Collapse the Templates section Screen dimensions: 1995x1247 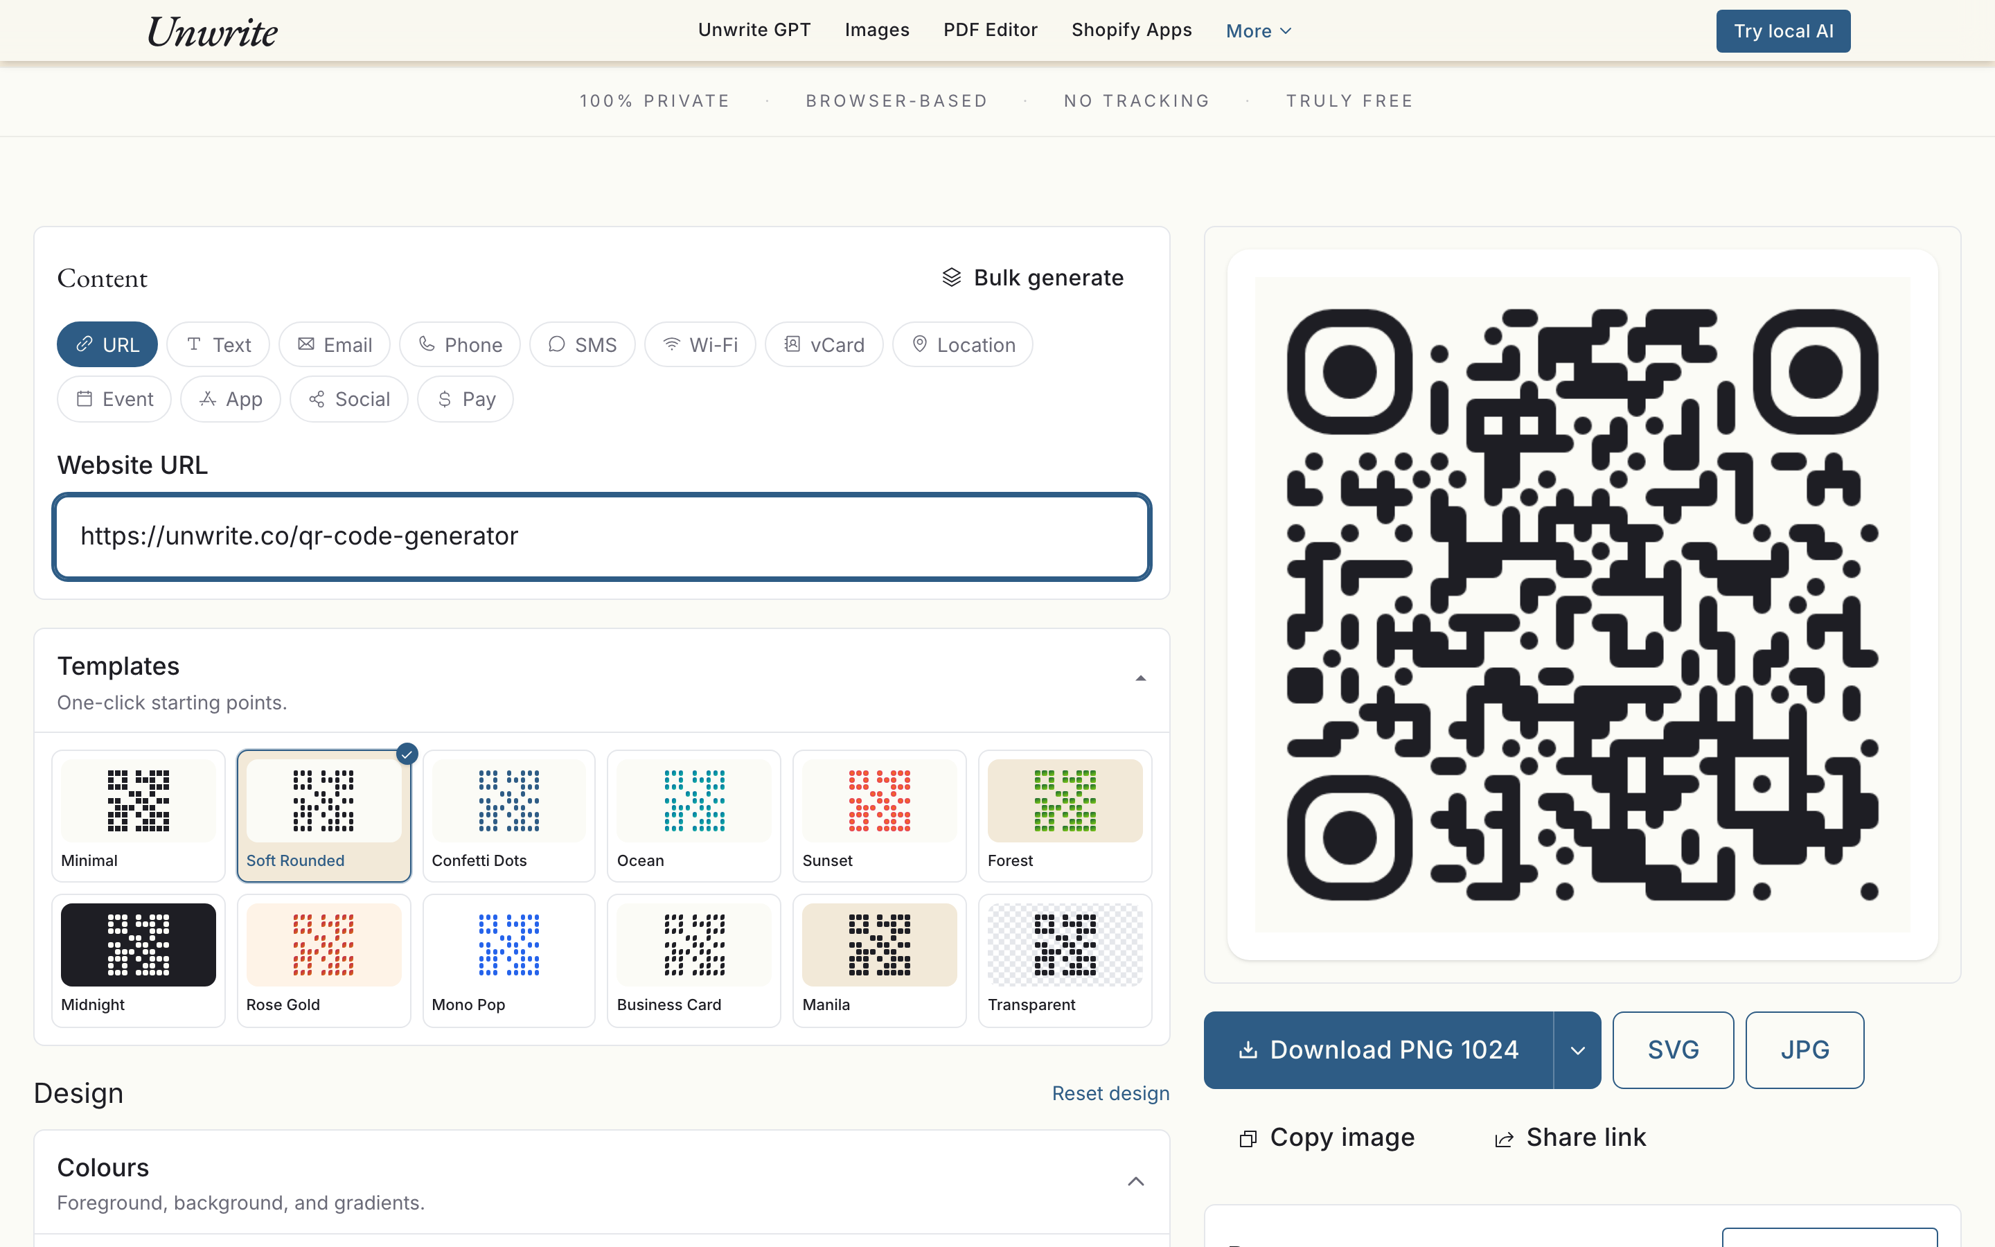coord(1141,679)
